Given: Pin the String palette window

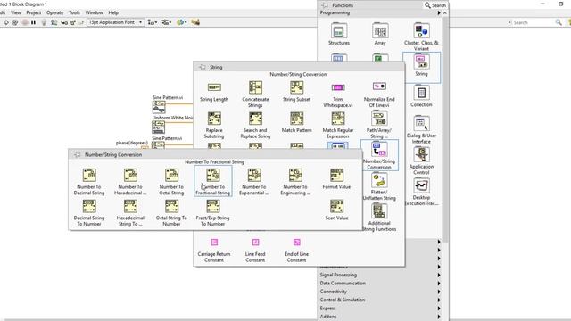Looking at the screenshot, I should (203, 67).
